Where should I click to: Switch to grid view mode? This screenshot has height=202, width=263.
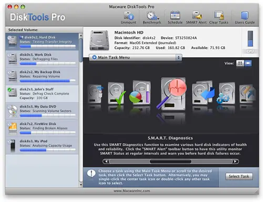(240, 63)
